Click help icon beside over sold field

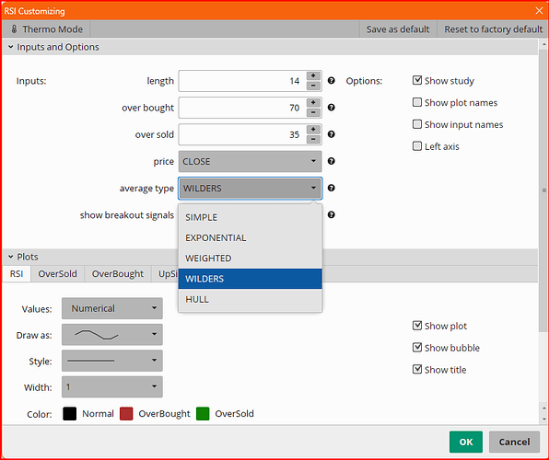coord(332,134)
